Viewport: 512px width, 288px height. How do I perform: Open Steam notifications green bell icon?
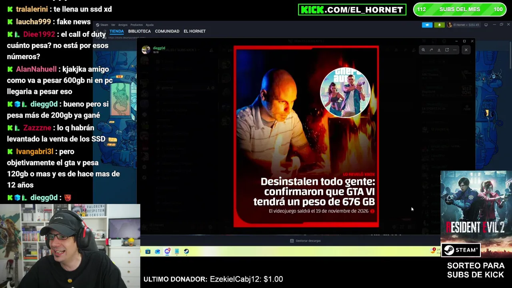point(439,25)
